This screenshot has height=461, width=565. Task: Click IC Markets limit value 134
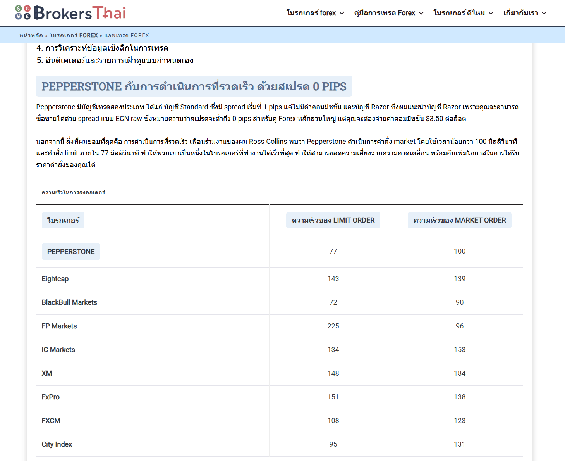[x=333, y=350]
